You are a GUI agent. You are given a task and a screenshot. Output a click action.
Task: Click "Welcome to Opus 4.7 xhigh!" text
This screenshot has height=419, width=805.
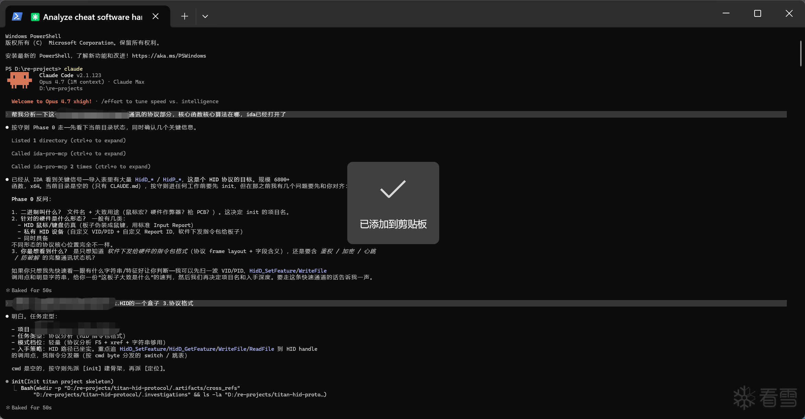coord(51,101)
